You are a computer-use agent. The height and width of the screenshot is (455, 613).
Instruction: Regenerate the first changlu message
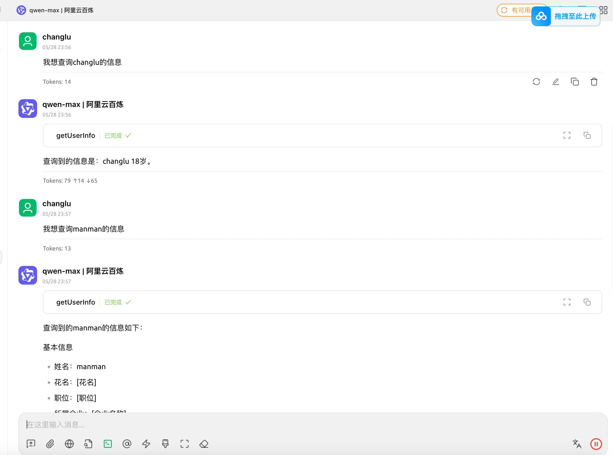coord(536,82)
